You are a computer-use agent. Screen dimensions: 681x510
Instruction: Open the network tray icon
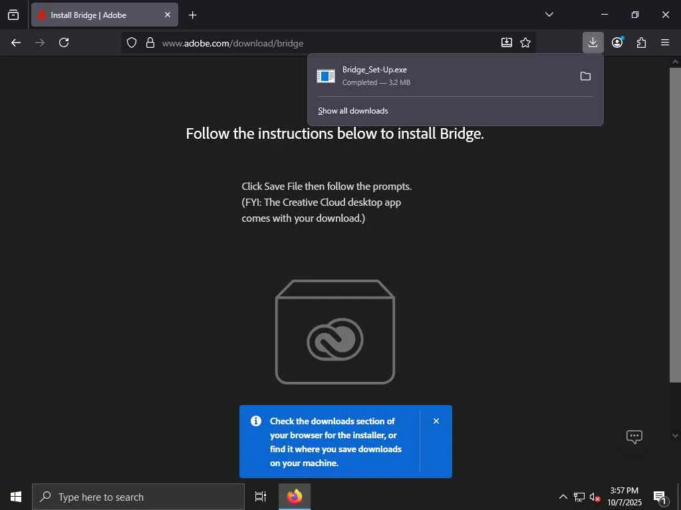[579, 497]
